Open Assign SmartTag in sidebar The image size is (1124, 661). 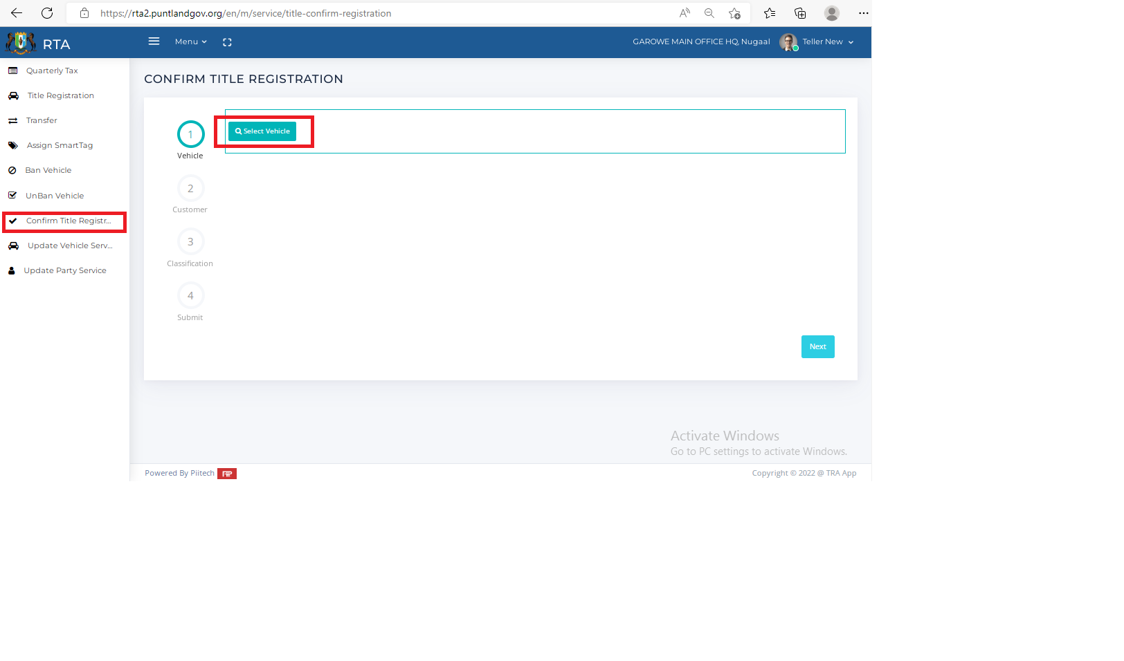[x=64, y=145]
